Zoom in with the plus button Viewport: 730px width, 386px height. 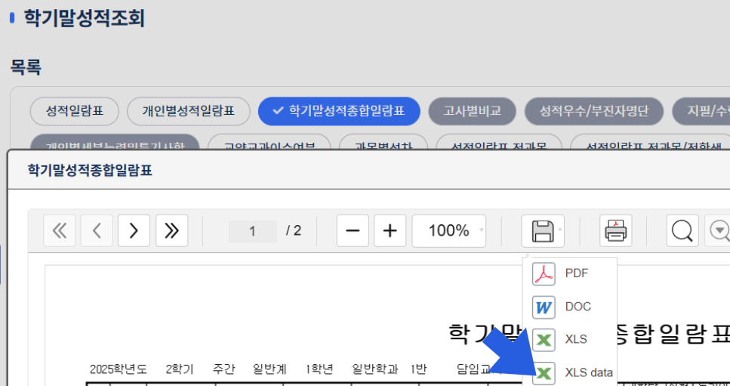coord(390,230)
